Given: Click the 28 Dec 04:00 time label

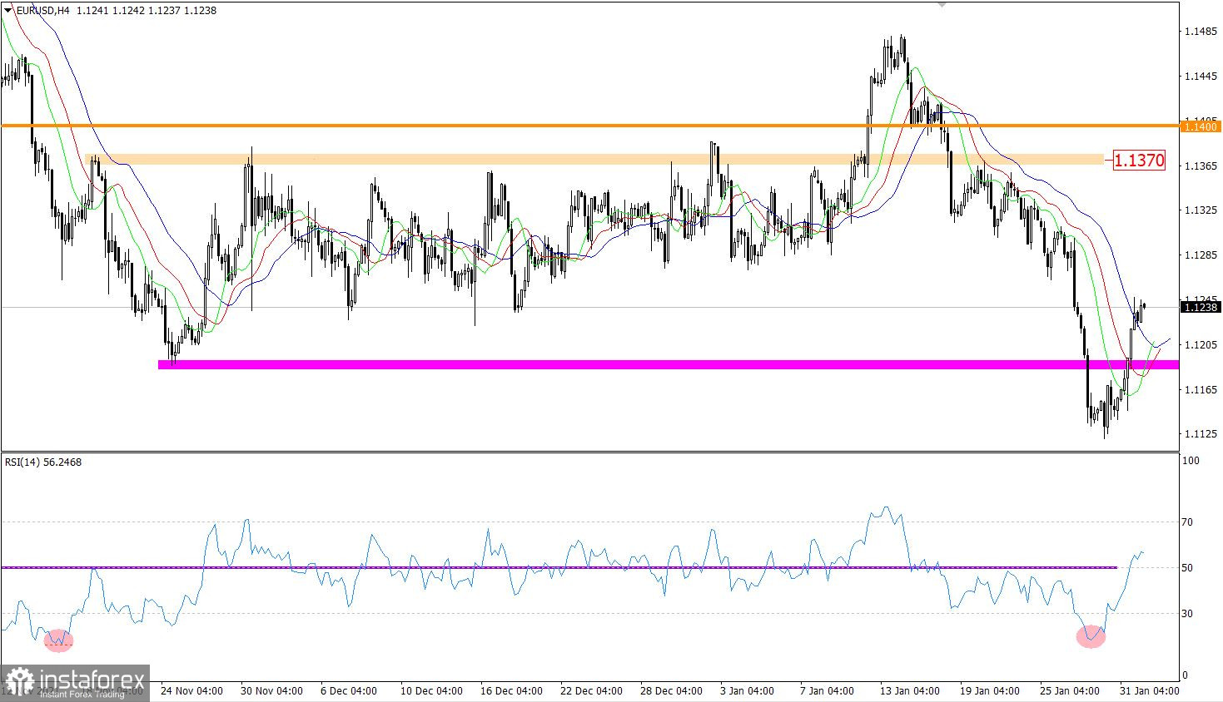Looking at the screenshot, I should point(671,691).
